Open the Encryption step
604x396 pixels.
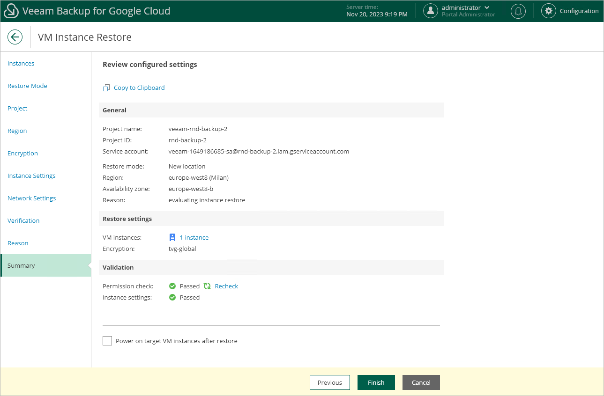pos(22,153)
